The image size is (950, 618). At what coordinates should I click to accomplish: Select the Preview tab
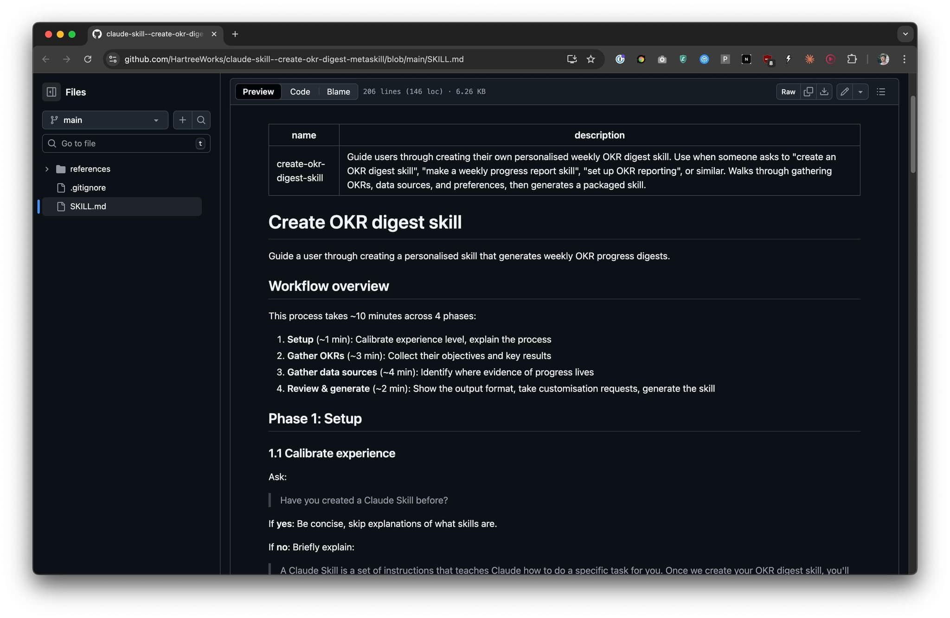point(258,92)
